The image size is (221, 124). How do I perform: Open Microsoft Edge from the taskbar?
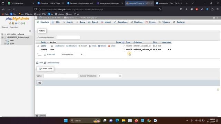pos(117,121)
